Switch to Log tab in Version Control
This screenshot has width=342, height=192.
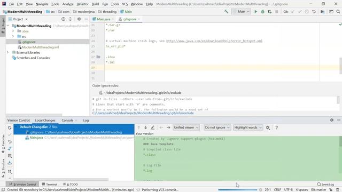click(x=86, y=120)
